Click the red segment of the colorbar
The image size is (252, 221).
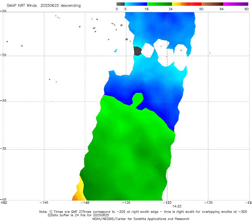195,4
